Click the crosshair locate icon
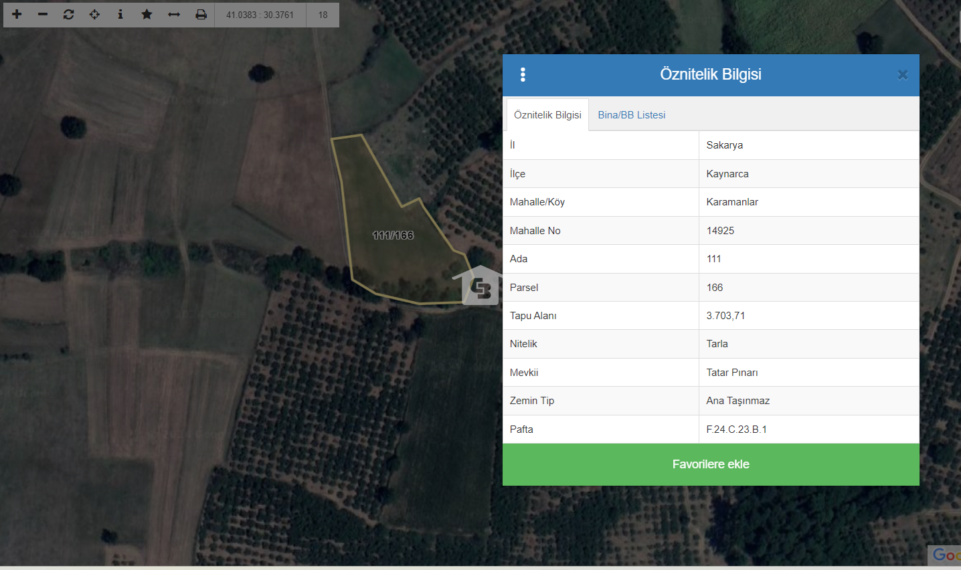 (94, 14)
